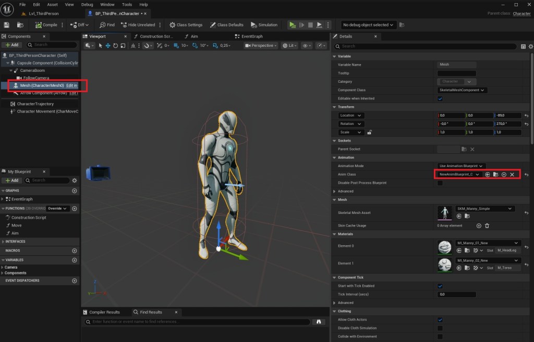Viewport: 534px width, 342px height.
Task: Clear the Anim Class value with X icon
Action: pos(512,174)
